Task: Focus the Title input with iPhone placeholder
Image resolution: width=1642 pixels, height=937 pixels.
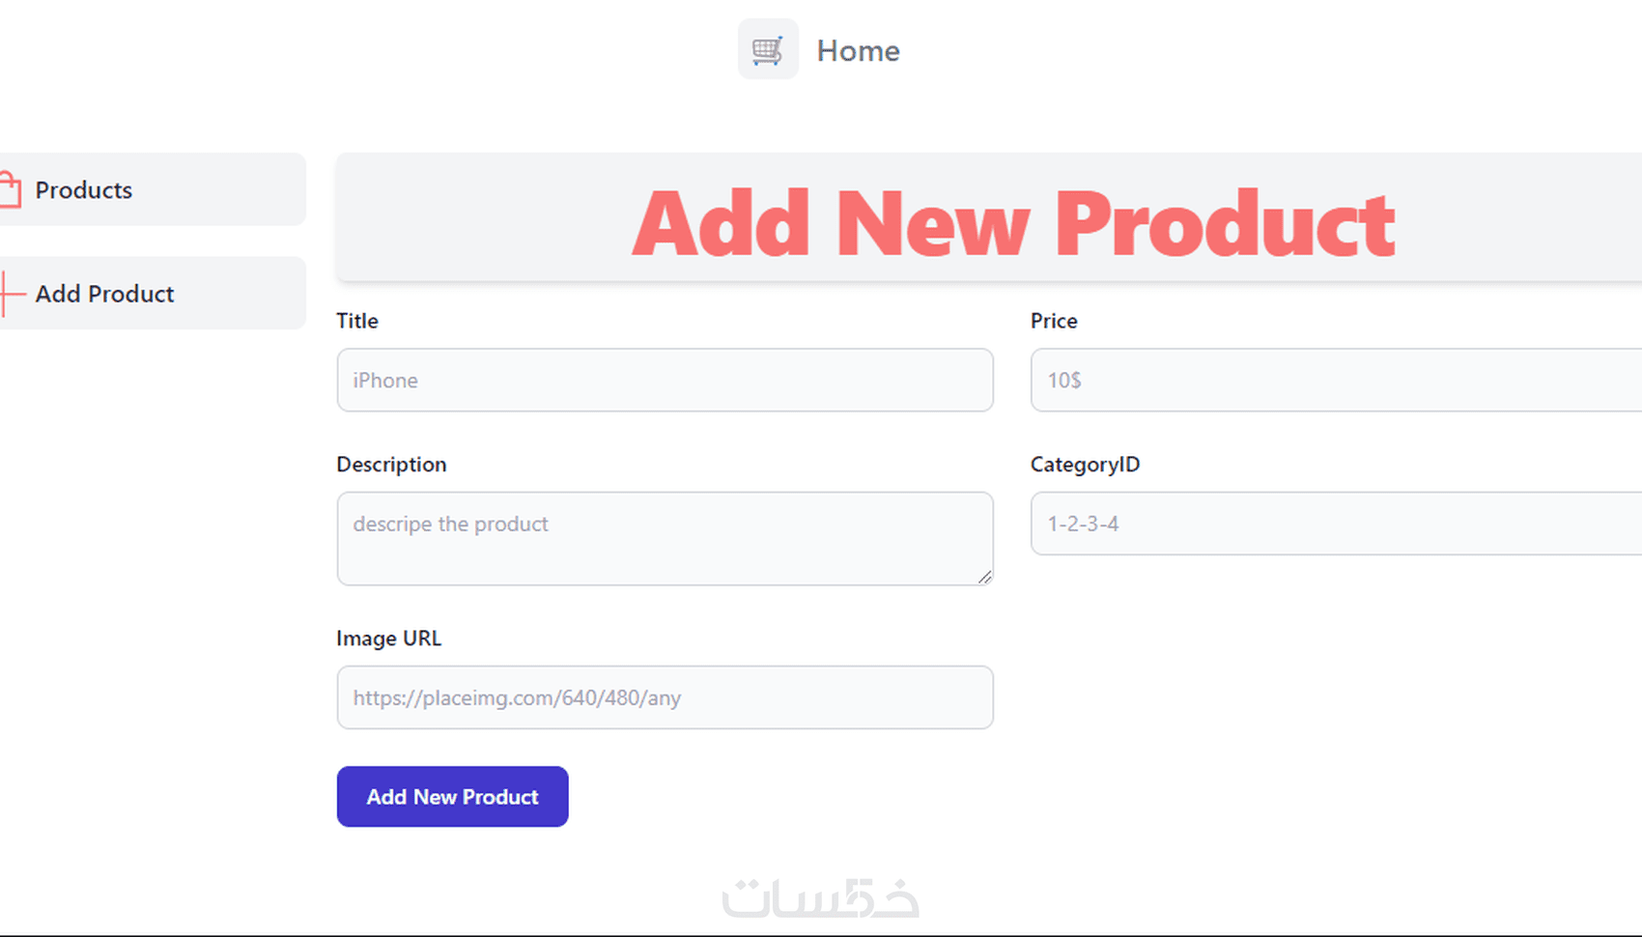Action: point(665,381)
